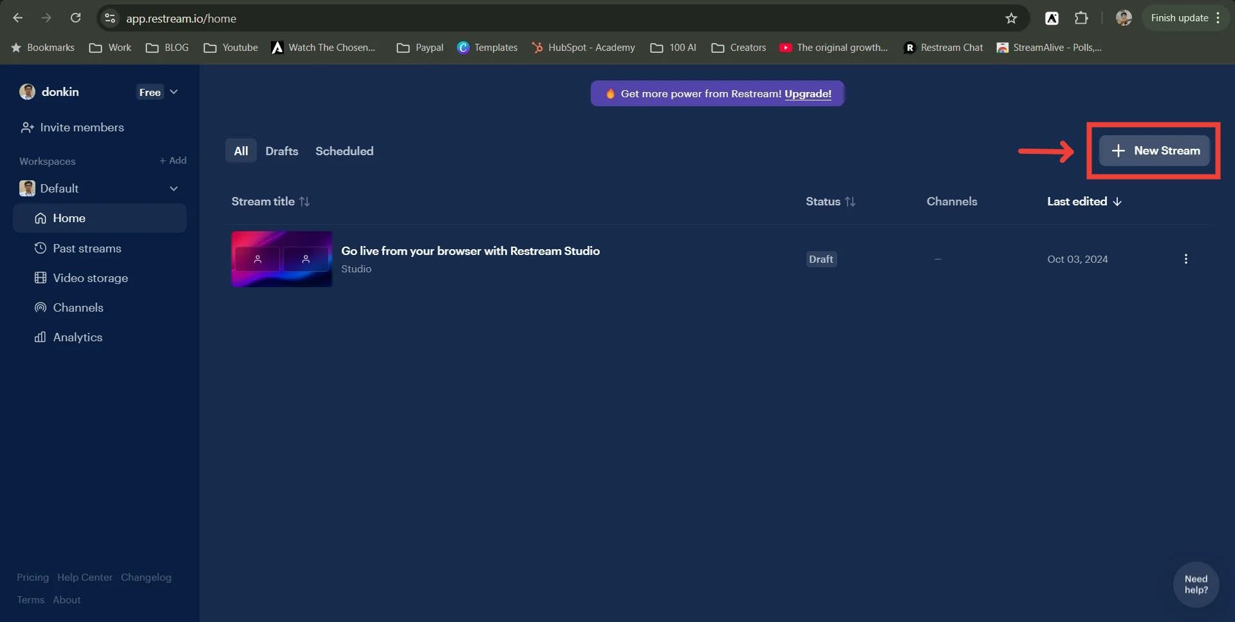
Task: Open the Extensions puzzle icon
Action: point(1081,18)
